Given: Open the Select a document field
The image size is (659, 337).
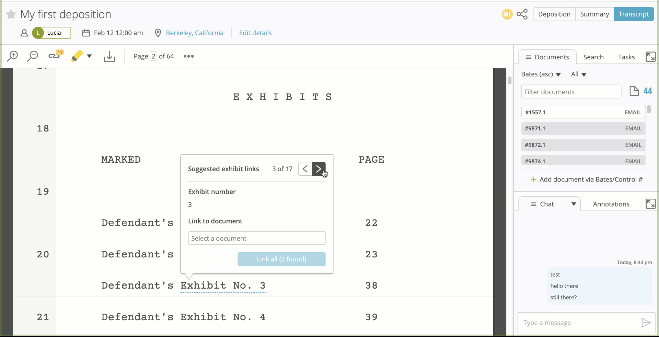Looking at the screenshot, I should click(x=257, y=238).
